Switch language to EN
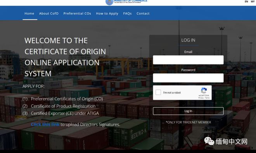Viewport: 256px width, 153px height. pos(246,2)
